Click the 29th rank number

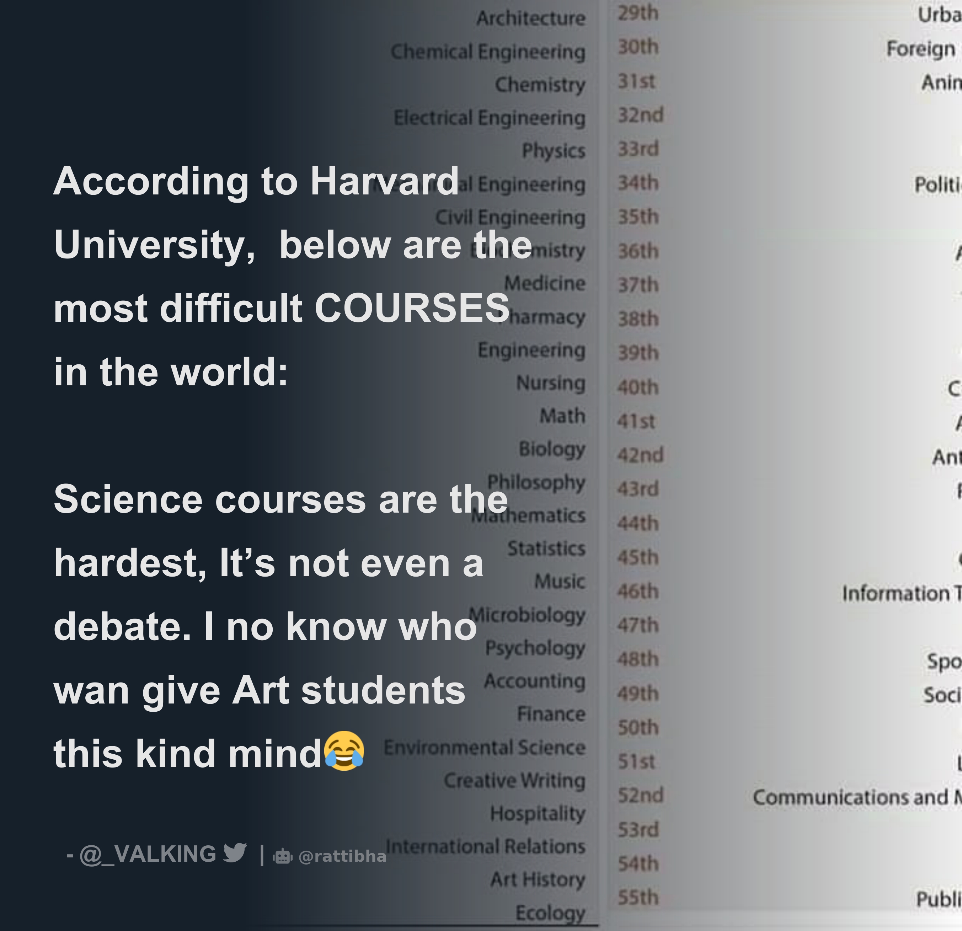click(637, 13)
